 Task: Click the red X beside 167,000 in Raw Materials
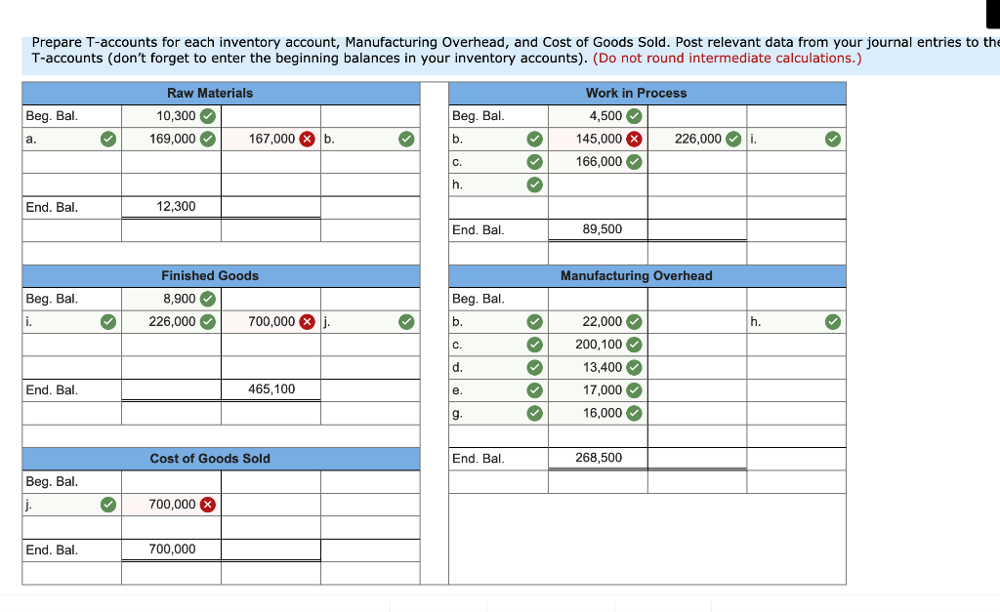pos(309,140)
